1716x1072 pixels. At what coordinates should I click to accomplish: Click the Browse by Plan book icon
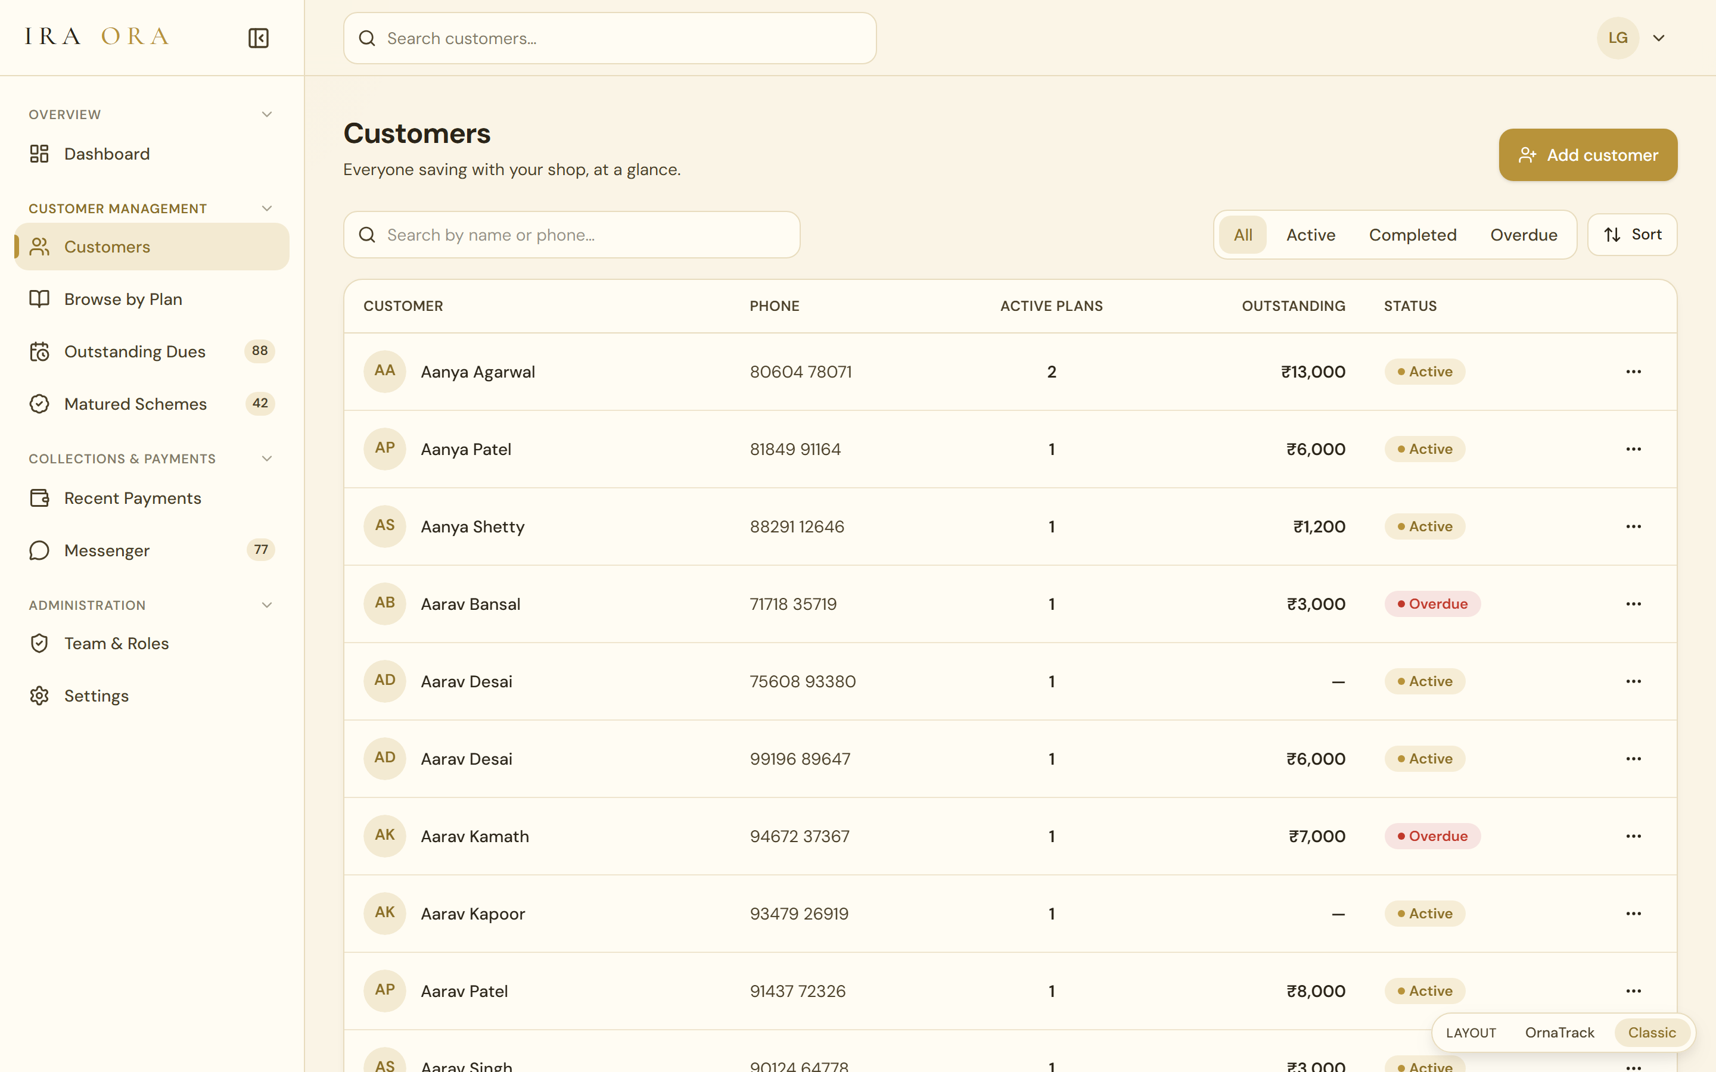tap(39, 299)
